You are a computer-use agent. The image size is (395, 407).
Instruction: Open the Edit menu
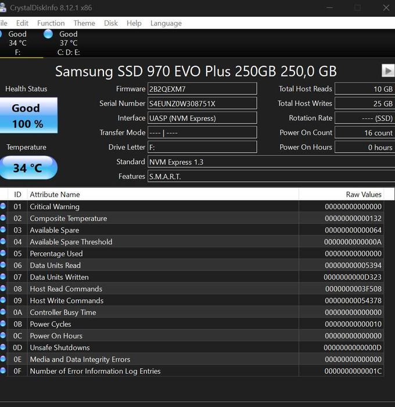click(22, 23)
